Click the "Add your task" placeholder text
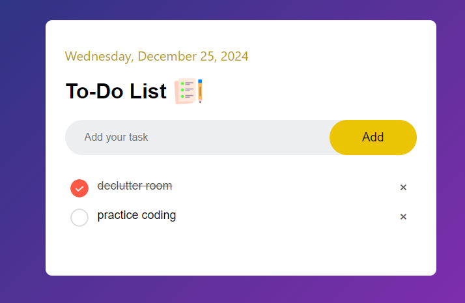This screenshot has height=303, width=465. click(116, 137)
